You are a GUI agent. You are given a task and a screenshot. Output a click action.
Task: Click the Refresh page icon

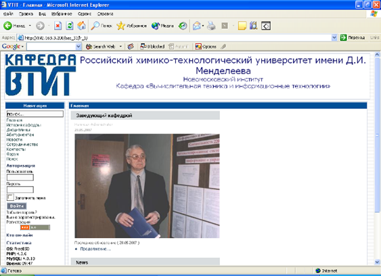click(x=70, y=26)
